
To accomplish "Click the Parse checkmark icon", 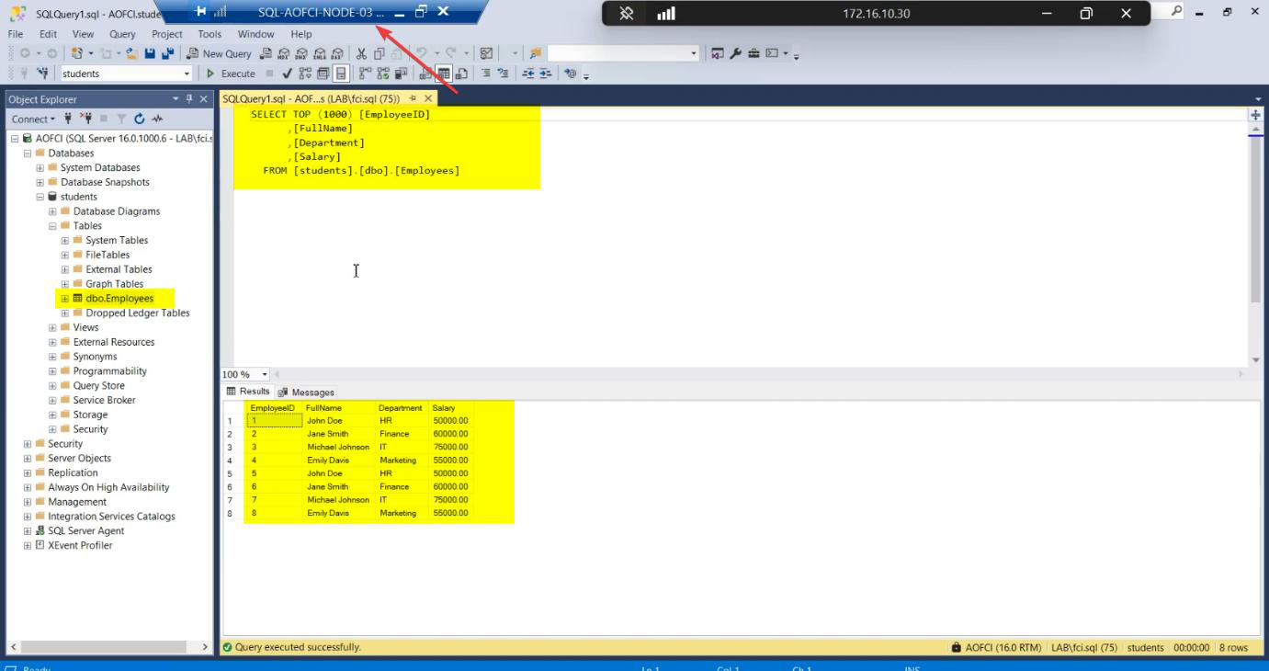I will 287,74.
